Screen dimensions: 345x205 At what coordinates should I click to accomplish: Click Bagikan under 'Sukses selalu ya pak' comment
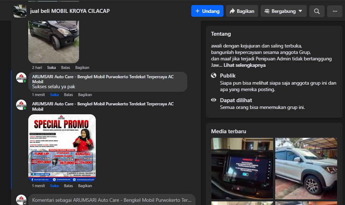(85, 95)
